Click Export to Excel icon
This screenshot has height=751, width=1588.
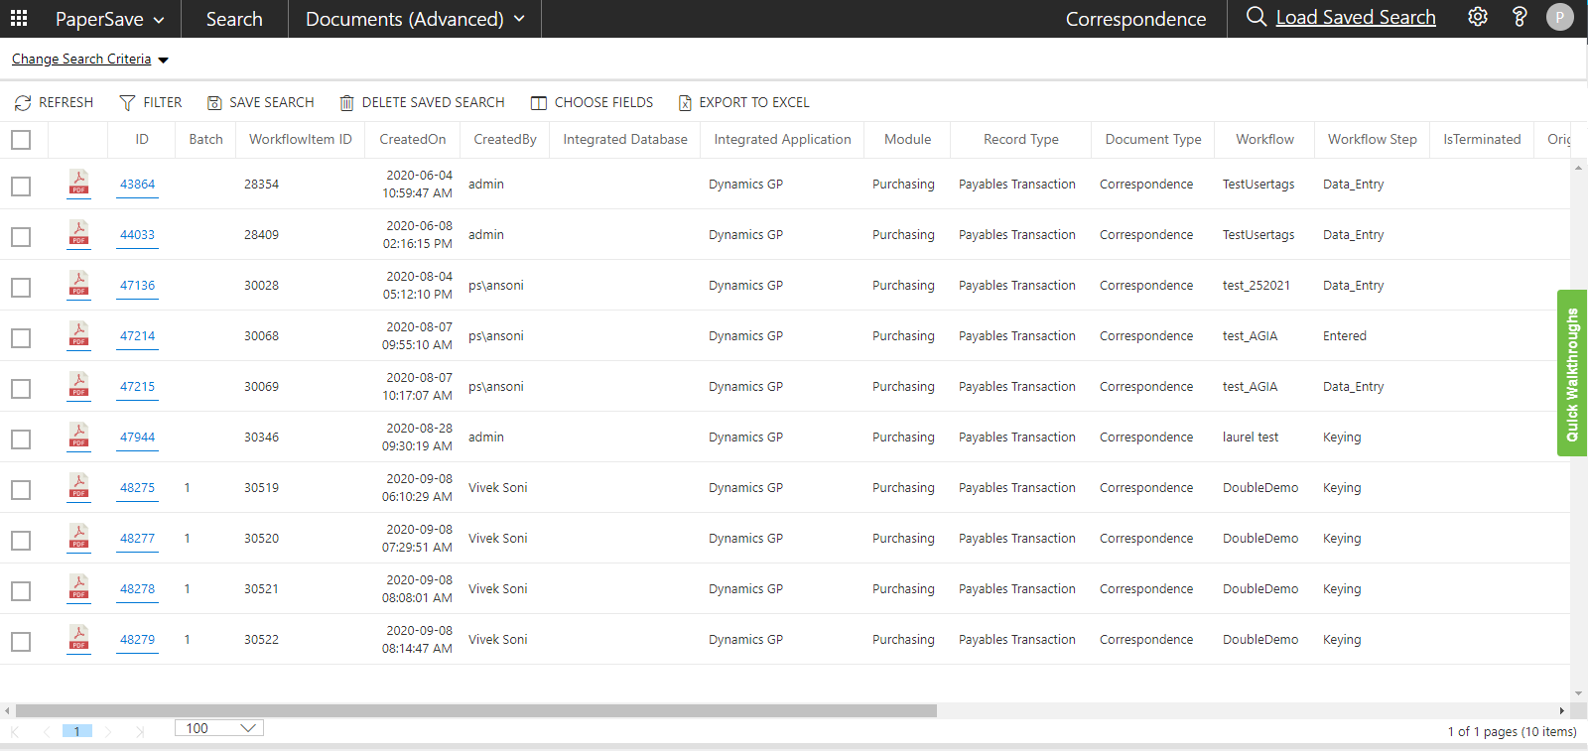[685, 103]
